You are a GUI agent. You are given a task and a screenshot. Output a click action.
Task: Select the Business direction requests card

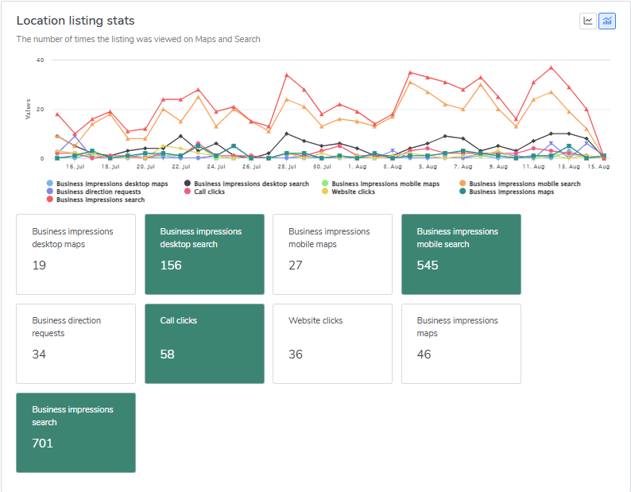pos(75,343)
